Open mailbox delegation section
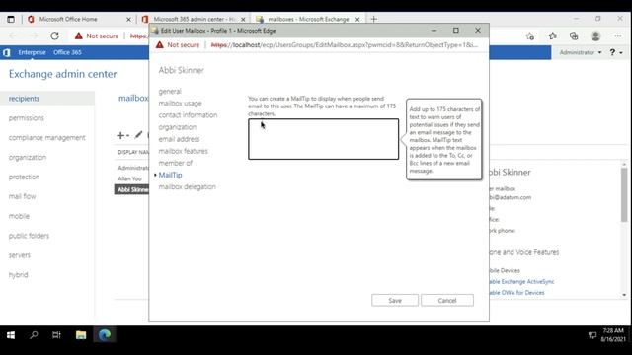This screenshot has height=355, width=632. pos(187,186)
